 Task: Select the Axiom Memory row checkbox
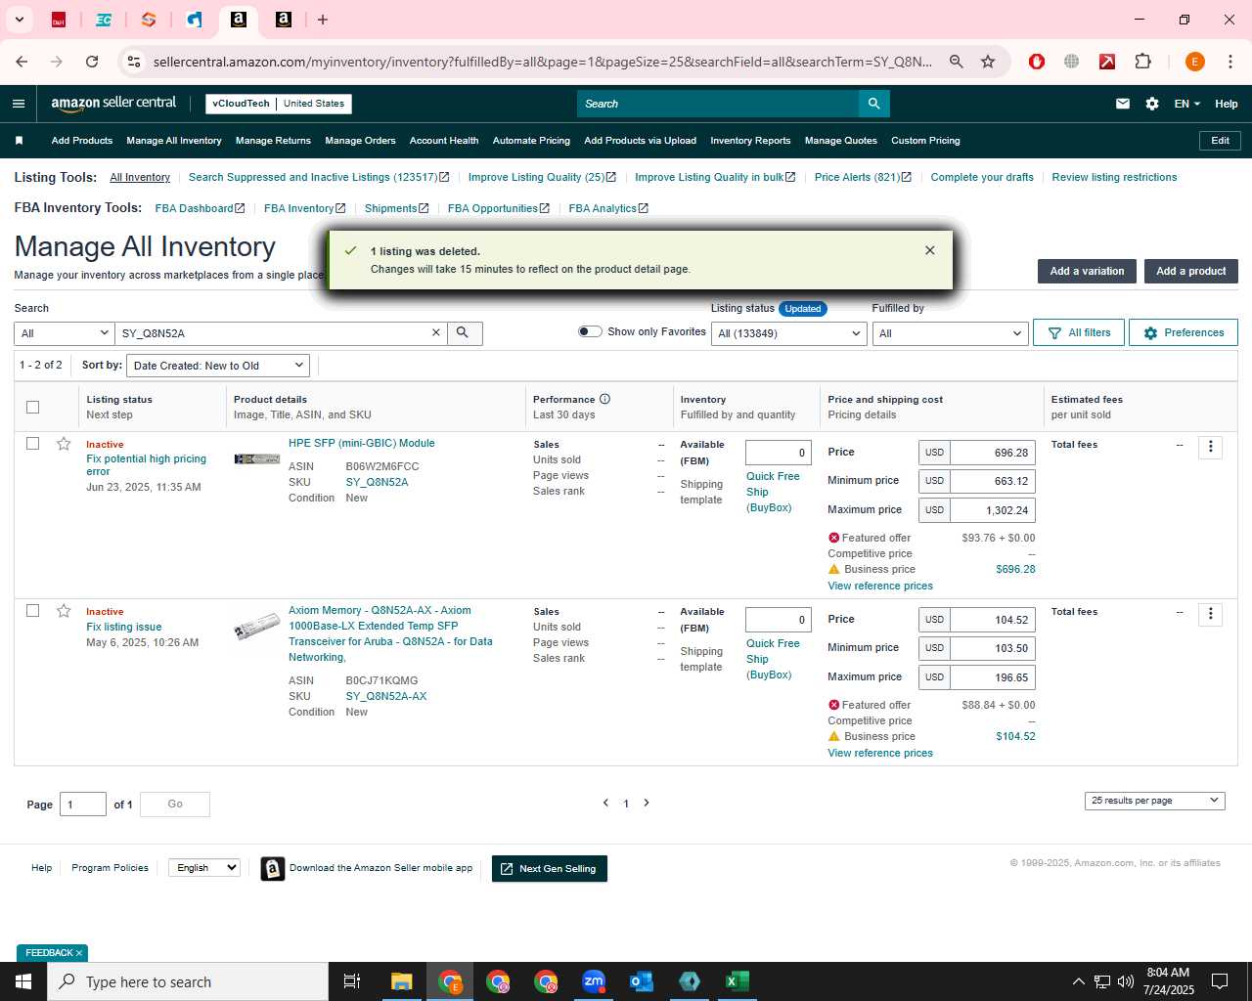tap(32, 611)
